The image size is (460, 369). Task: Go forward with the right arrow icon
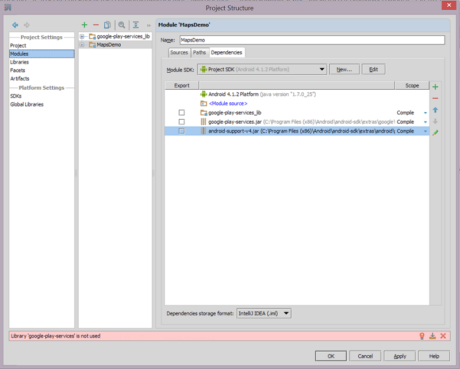click(26, 25)
